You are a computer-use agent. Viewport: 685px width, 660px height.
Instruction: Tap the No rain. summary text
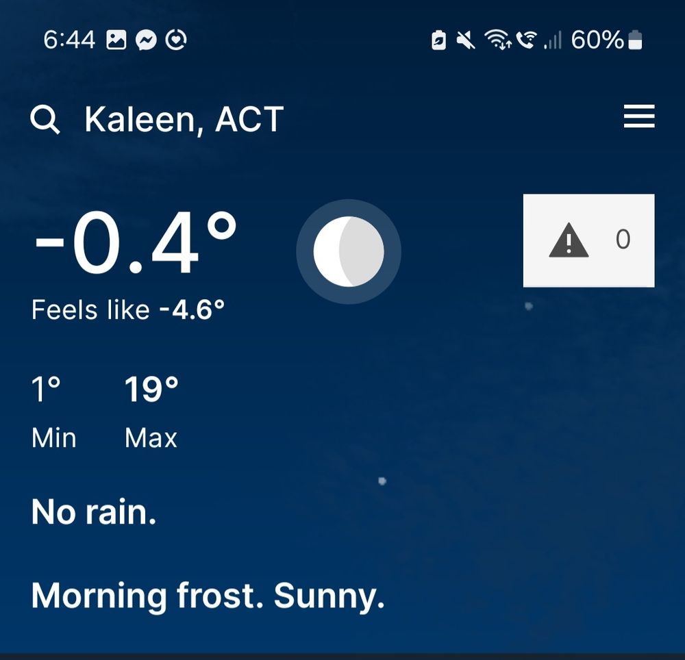click(x=94, y=511)
